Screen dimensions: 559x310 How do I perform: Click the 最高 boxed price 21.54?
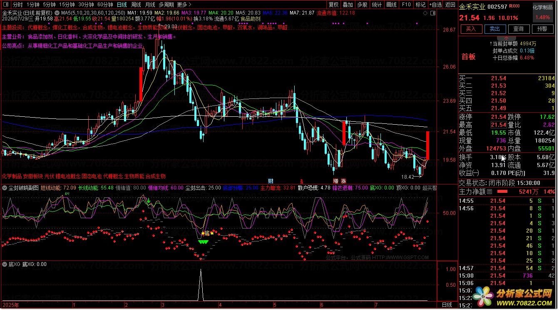(x=499, y=125)
